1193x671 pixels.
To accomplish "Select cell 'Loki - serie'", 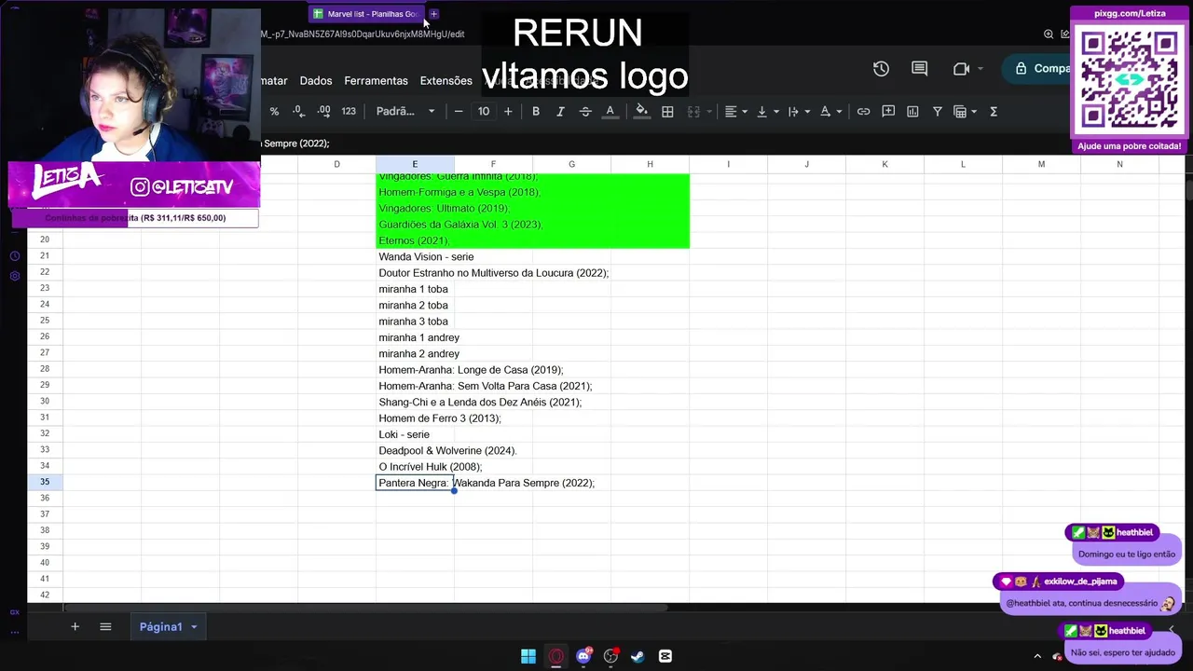I will [404, 434].
